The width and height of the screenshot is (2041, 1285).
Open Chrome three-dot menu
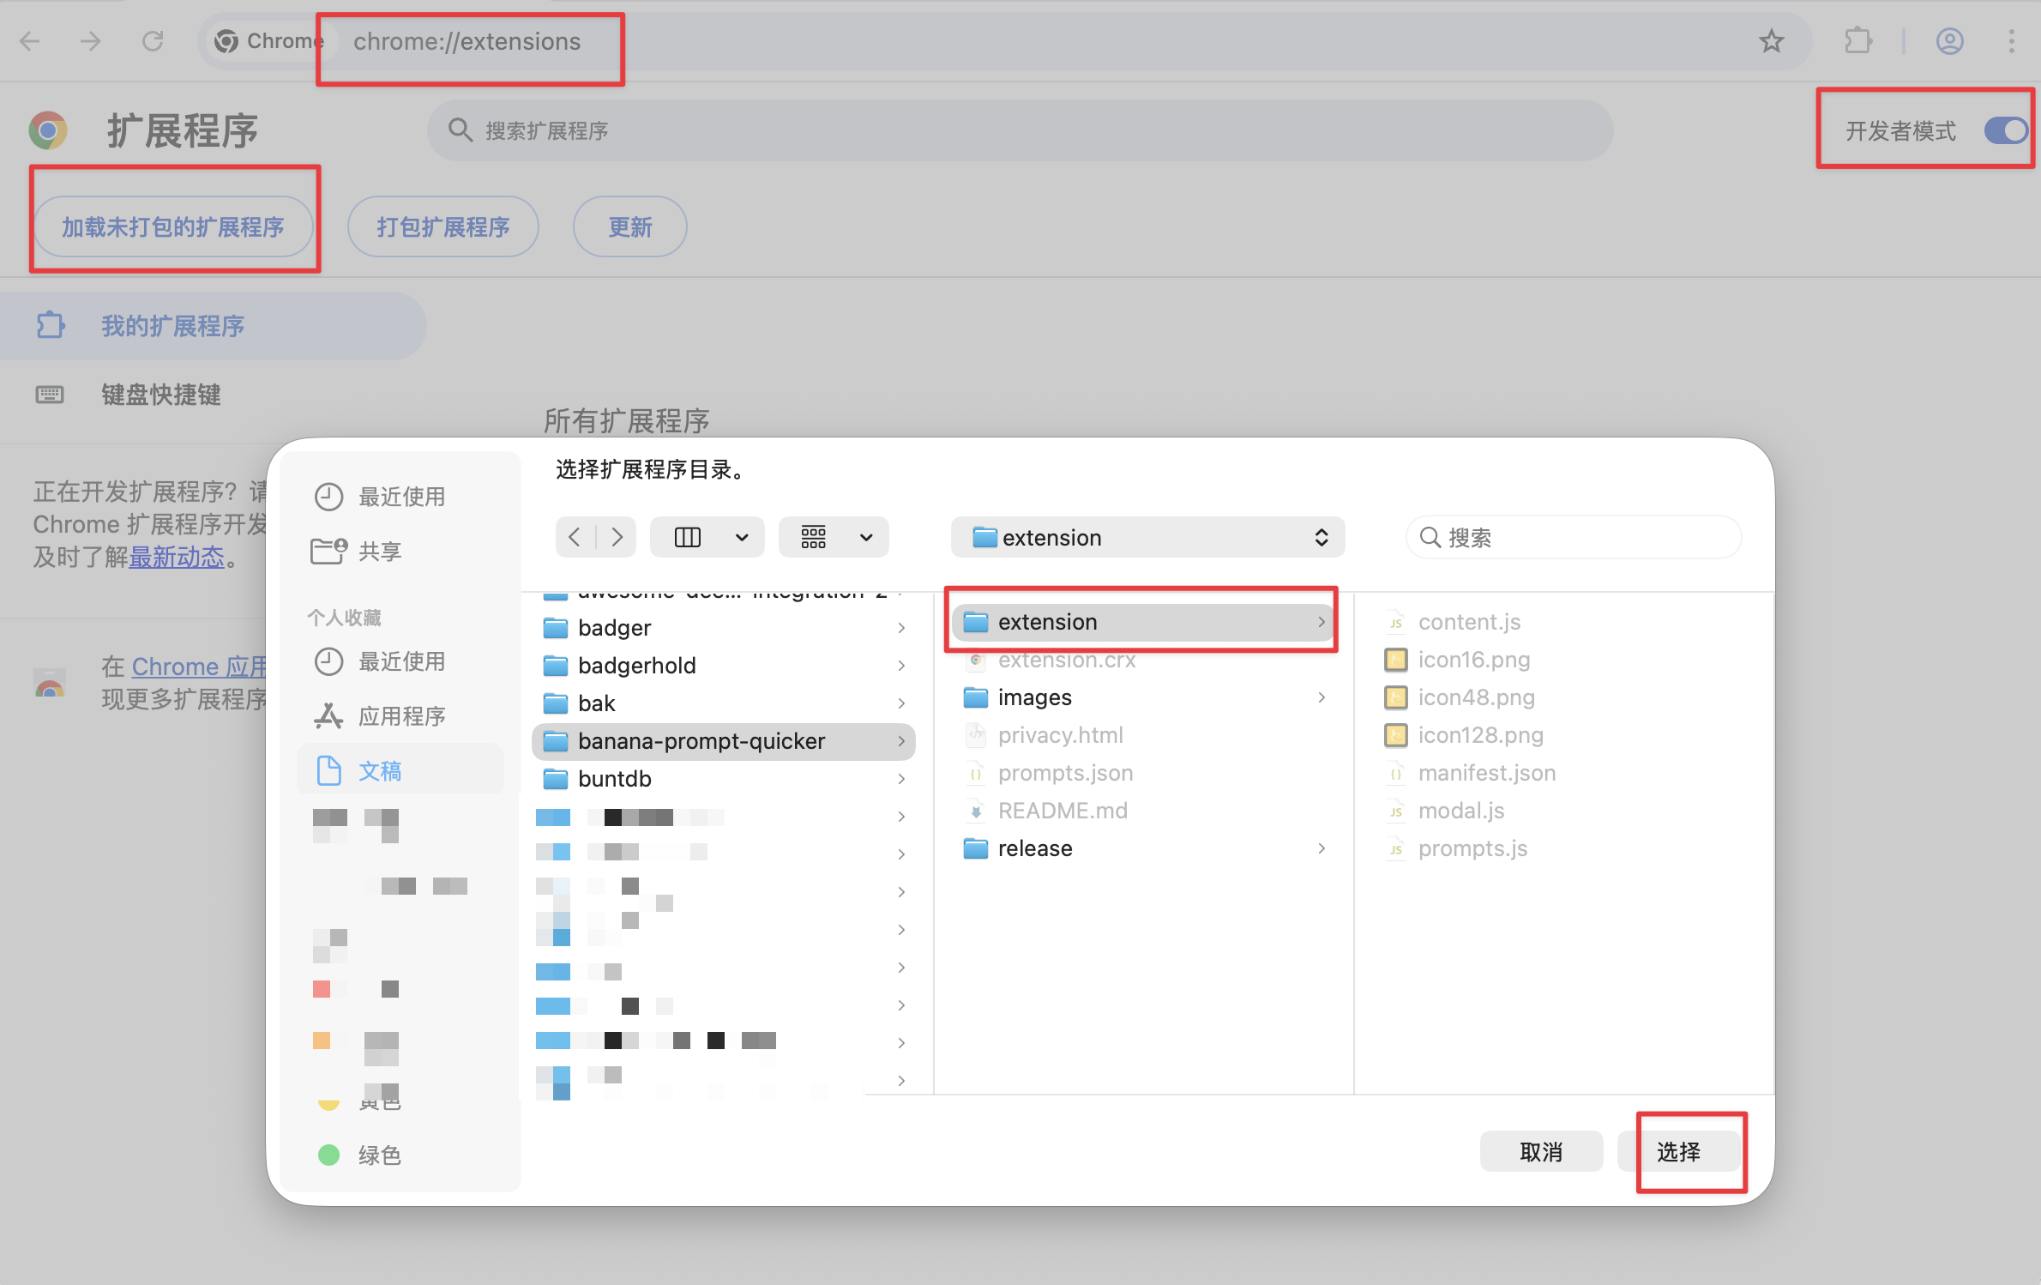[x=2011, y=41]
